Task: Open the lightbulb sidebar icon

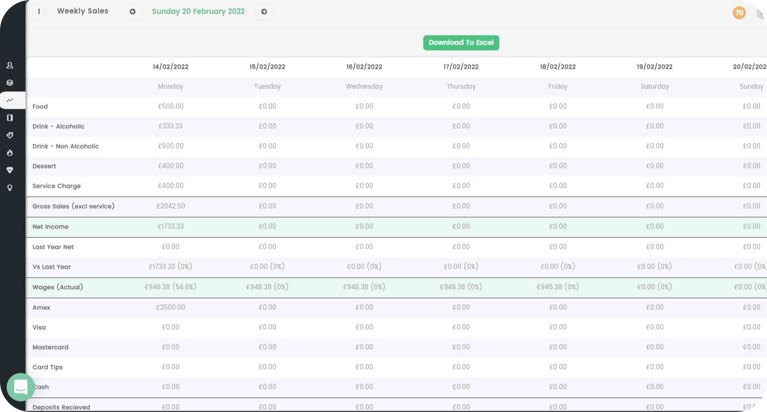Action: click(9, 188)
